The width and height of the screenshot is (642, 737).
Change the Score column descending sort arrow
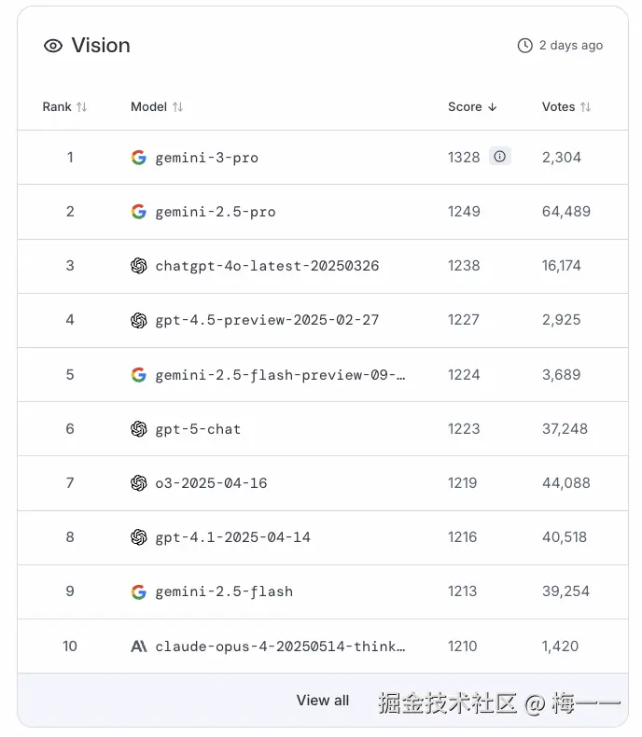(x=493, y=107)
